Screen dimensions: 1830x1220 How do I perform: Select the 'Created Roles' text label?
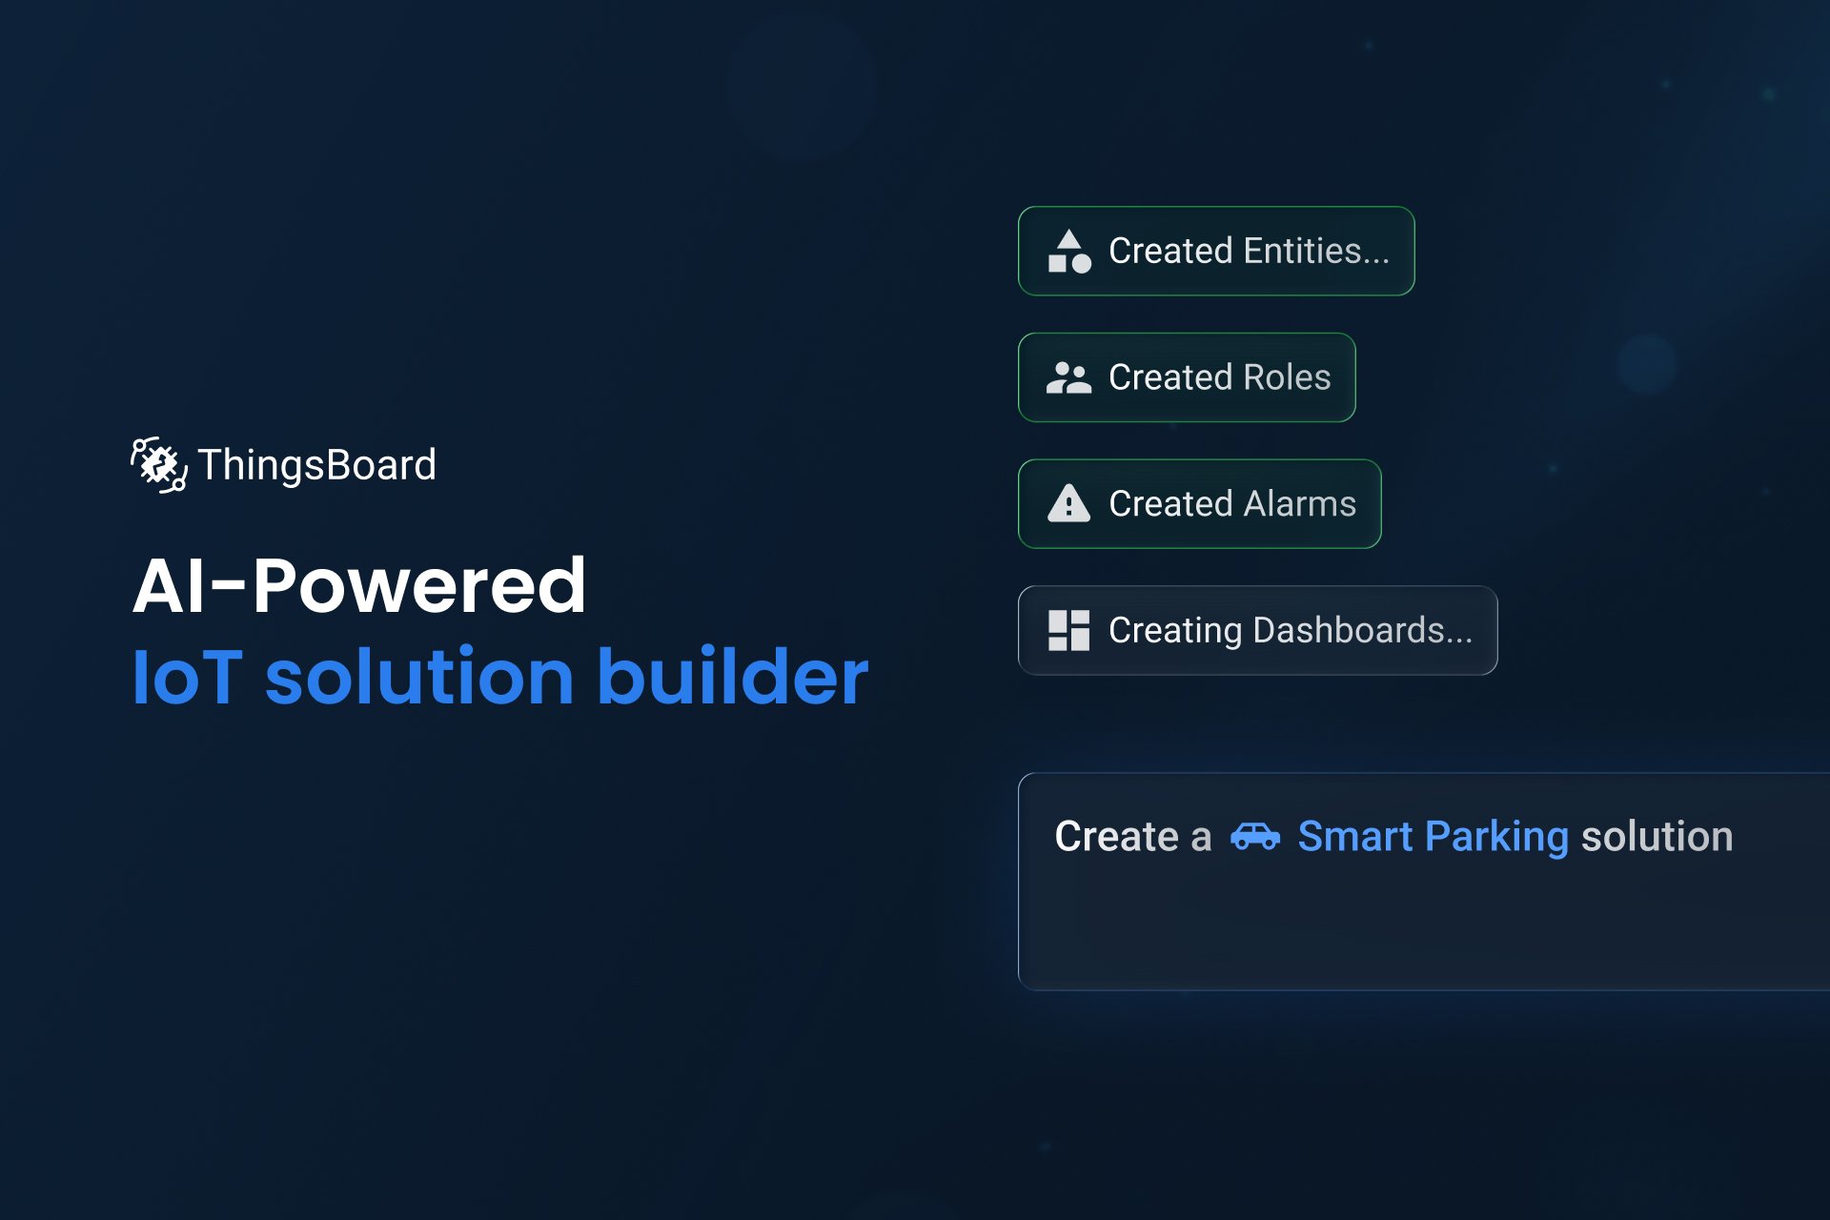(1219, 378)
